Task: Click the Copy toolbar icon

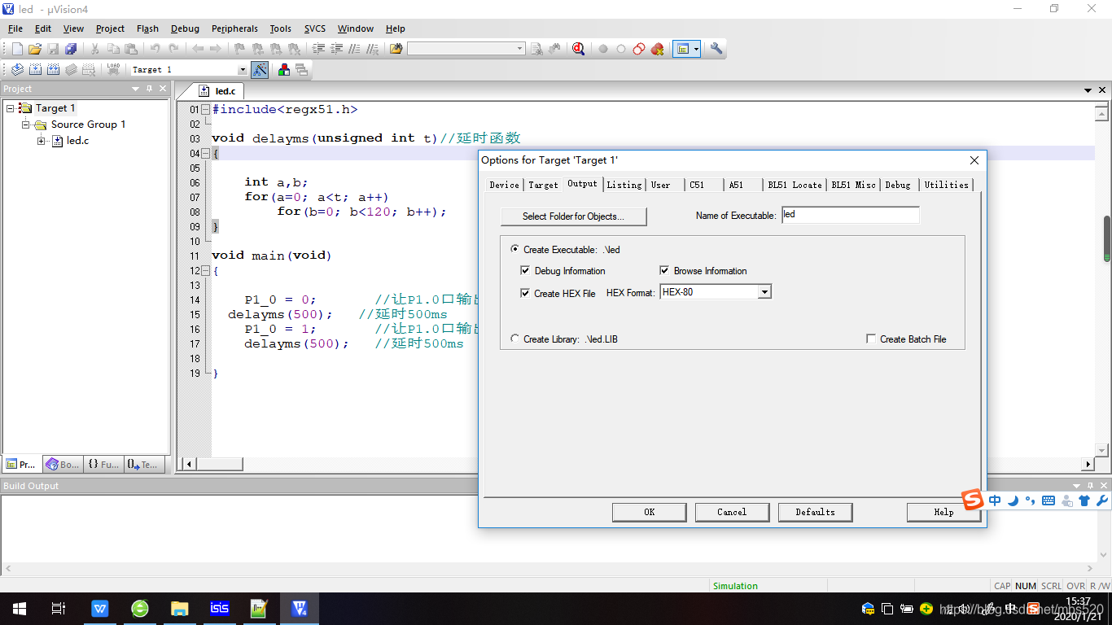Action: point(113,49)
